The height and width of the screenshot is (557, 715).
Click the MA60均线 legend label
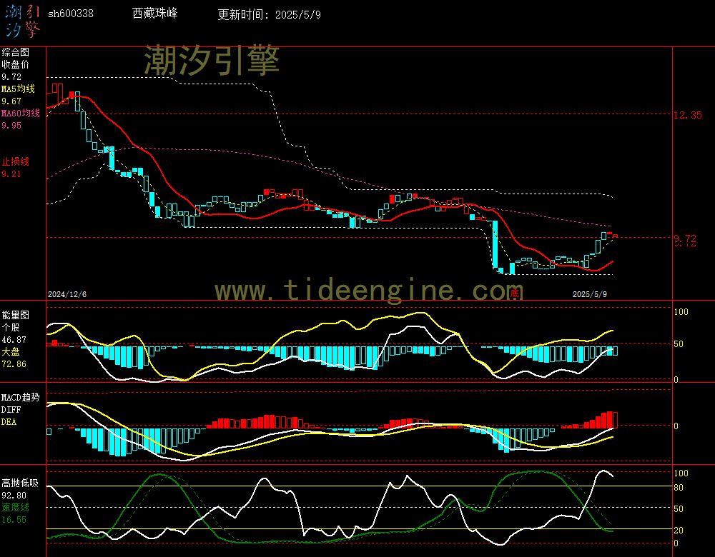click(x=21, y=113)
